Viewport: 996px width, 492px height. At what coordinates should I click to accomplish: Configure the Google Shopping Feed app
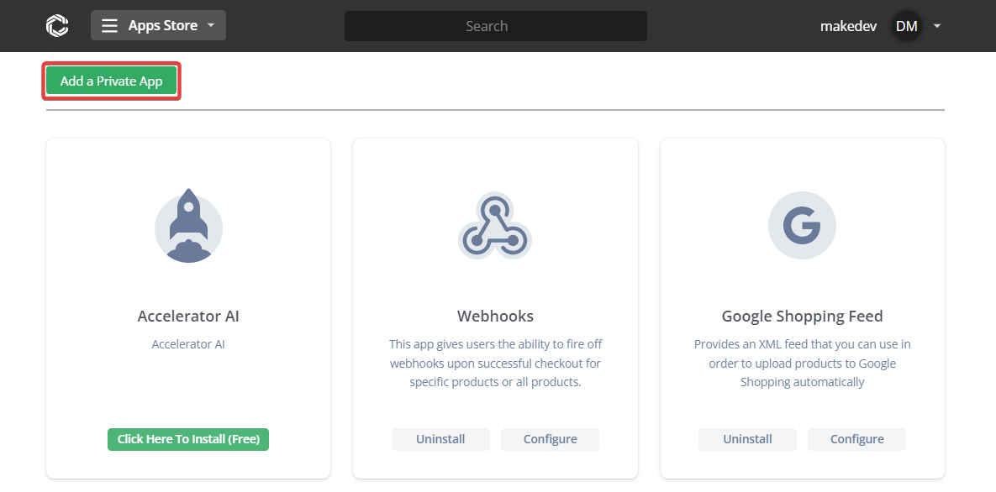[856, 439]
